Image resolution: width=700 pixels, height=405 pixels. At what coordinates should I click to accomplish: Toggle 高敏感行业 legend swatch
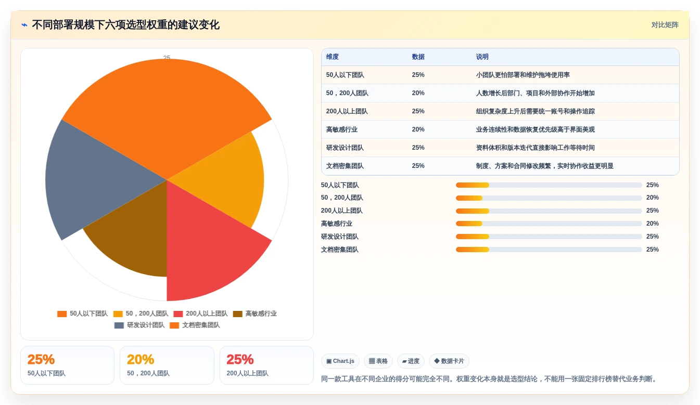coord(237,314)
